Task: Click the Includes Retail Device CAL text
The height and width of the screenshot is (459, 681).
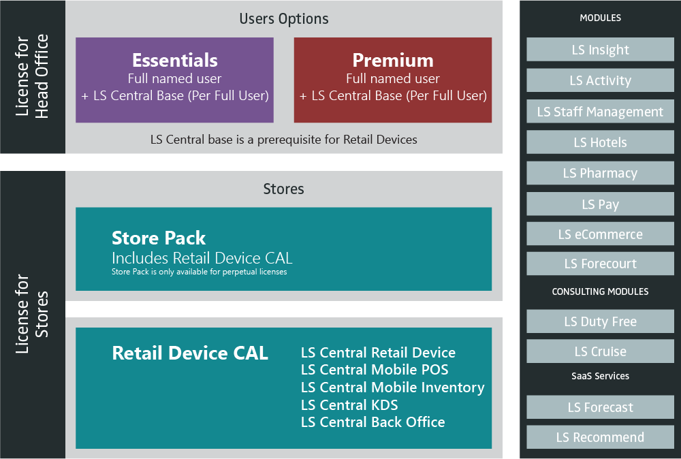Action: (x=202, y=258)
